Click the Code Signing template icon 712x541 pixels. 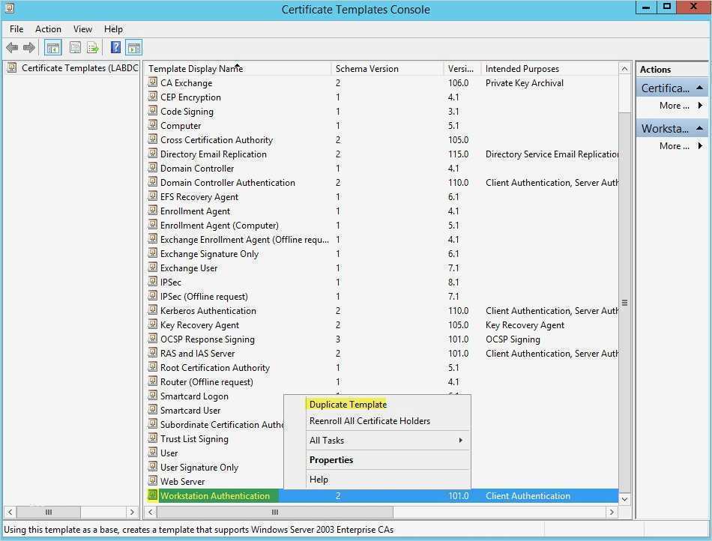(153, 111)
